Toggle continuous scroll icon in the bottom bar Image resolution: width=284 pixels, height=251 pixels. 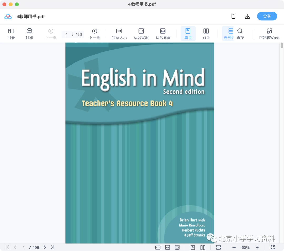coord(219,248)
